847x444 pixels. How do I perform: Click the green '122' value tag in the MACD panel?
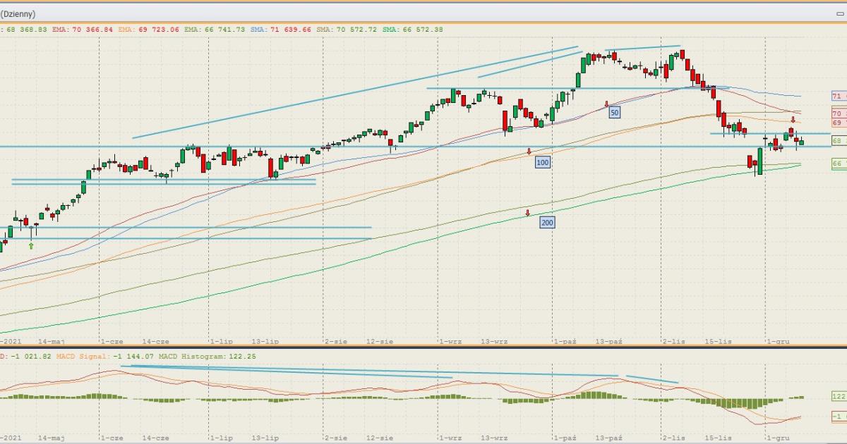(839, 396)
